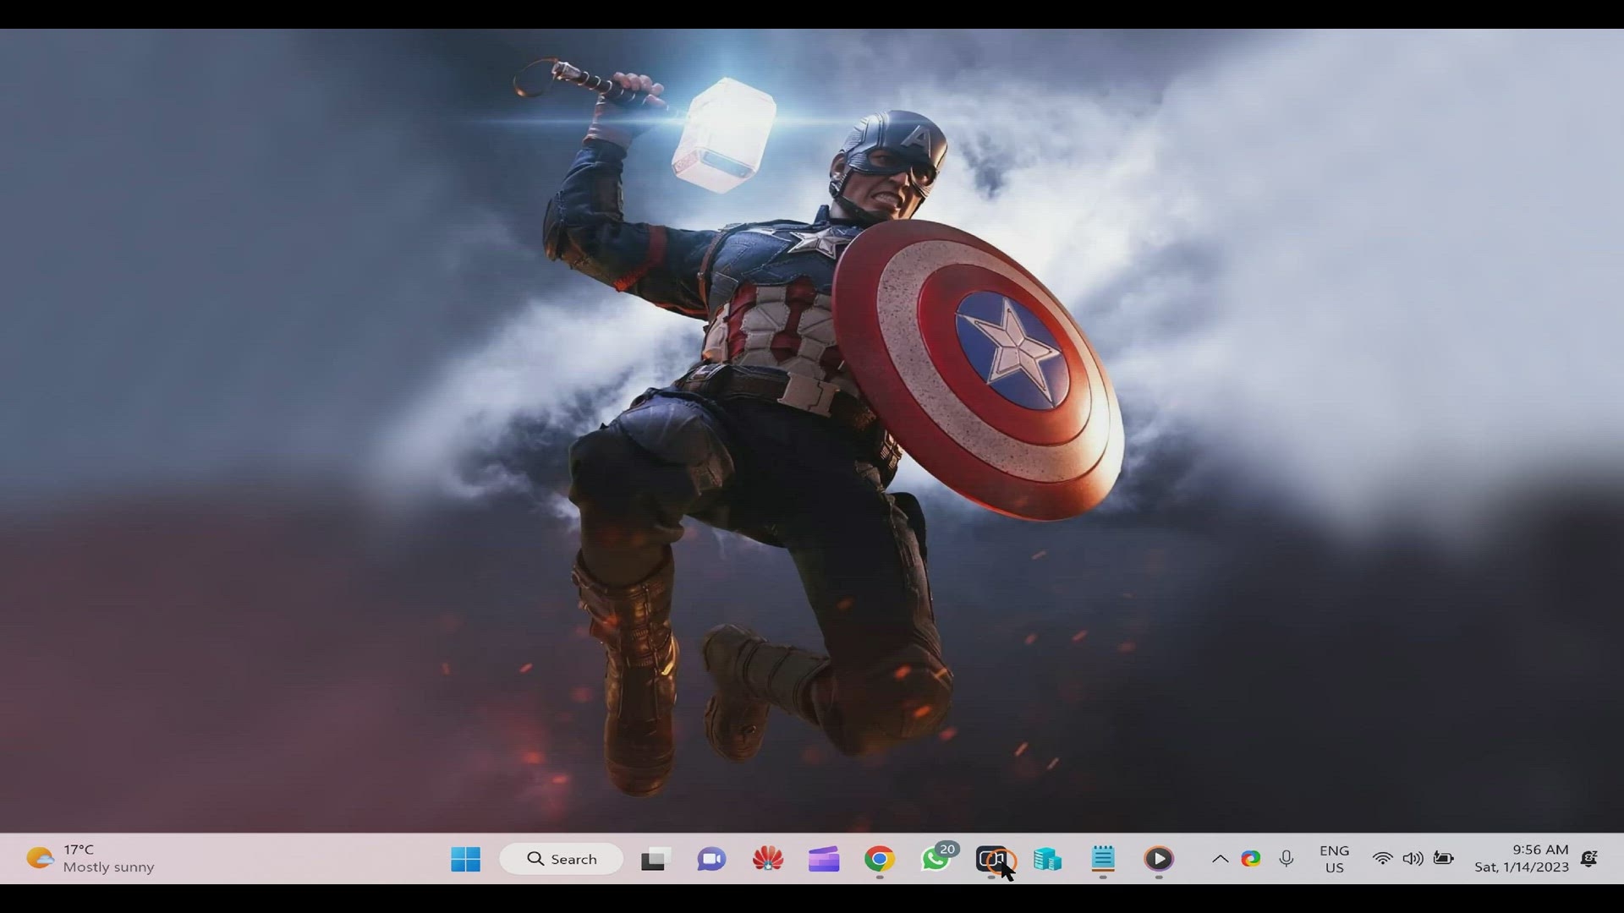
Task: Open Wi-Fi network quick settings
Action: (1382, 859)
